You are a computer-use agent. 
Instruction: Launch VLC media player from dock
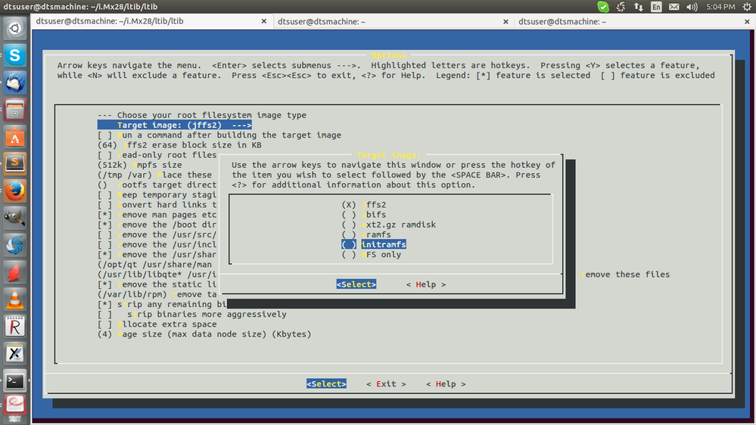pyautogui.click(x=15, y=299)
